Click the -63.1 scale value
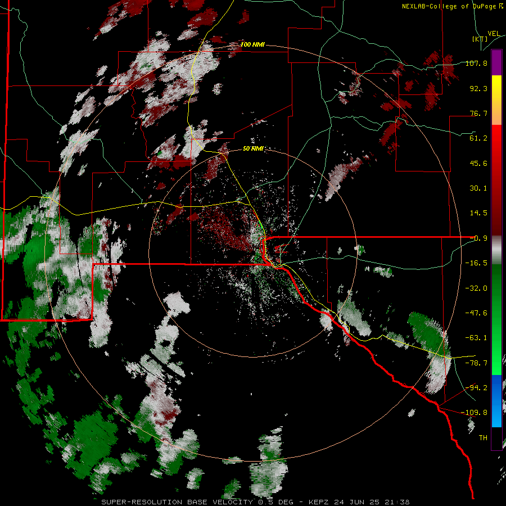Image resolution: width=506 pixels, height=506 pixels. 476,338
